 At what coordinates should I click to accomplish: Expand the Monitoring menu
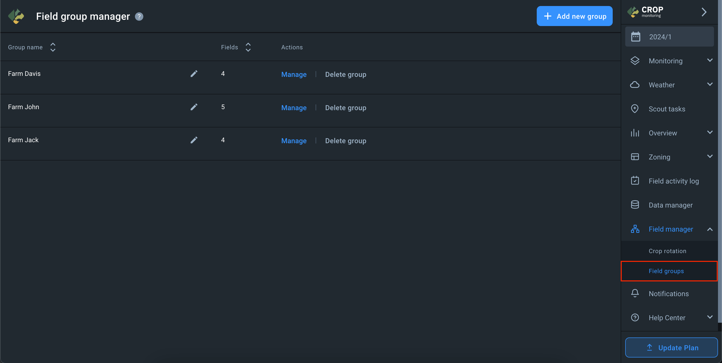[x=710, y=60]
